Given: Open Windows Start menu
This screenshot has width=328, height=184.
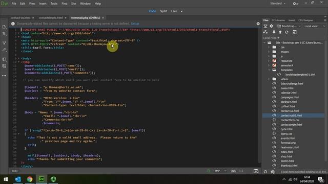Looking at the screenshot, I should [6, 179].
